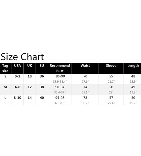
Task: Select the L tag size row
Action: coord(70,100)
